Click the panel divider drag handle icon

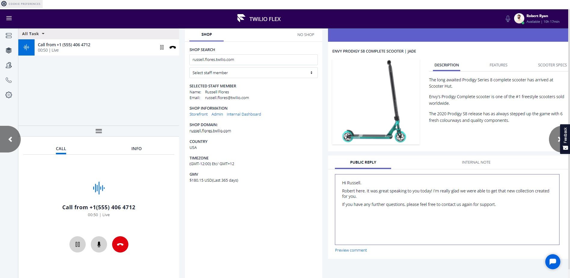[99, 131]
